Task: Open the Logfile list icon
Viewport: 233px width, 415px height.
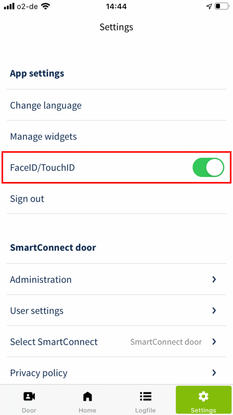Action: [x=146, y=396]
